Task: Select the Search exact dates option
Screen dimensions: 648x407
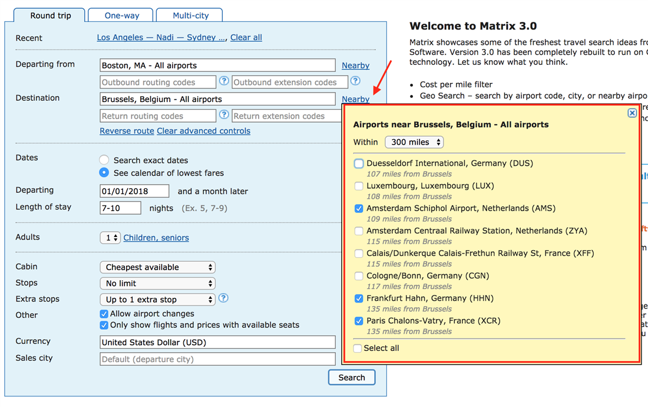Action: pyautogui.click(x=104, y=159)
